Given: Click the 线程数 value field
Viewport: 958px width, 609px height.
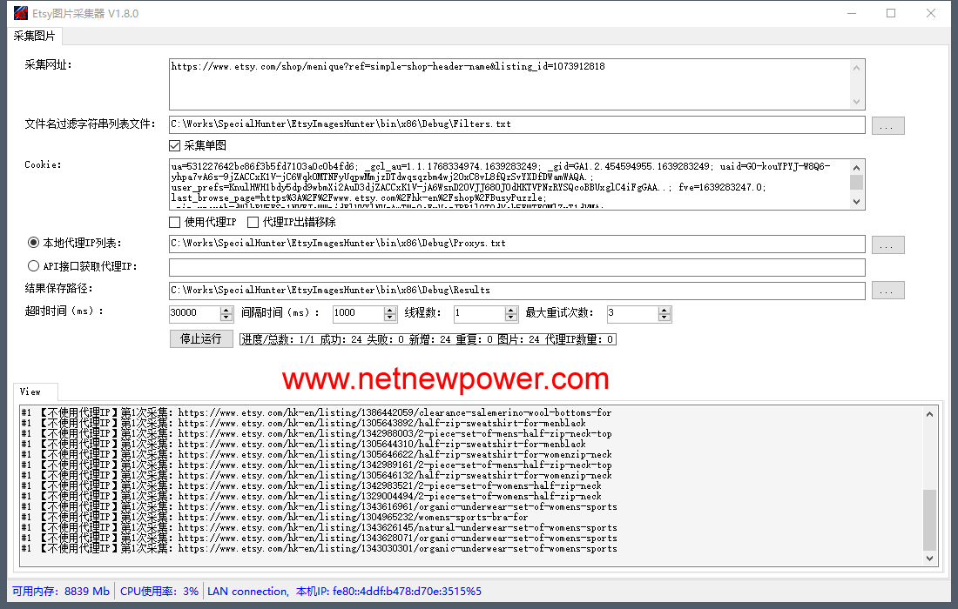Looking at the screenshot, I should [x=479, y=313].
